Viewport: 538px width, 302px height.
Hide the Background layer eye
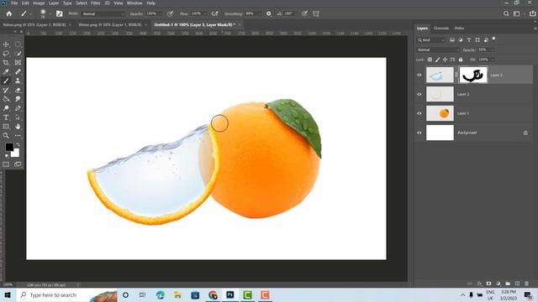point(419,133)
